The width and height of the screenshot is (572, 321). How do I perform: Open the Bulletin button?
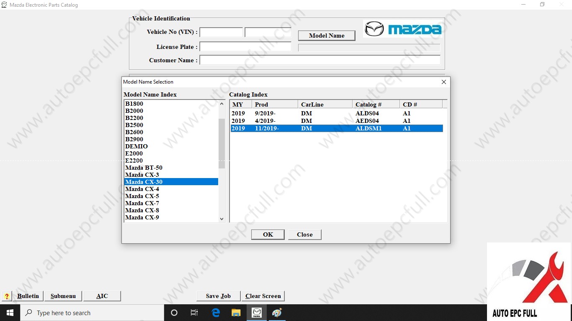[28, 296]
